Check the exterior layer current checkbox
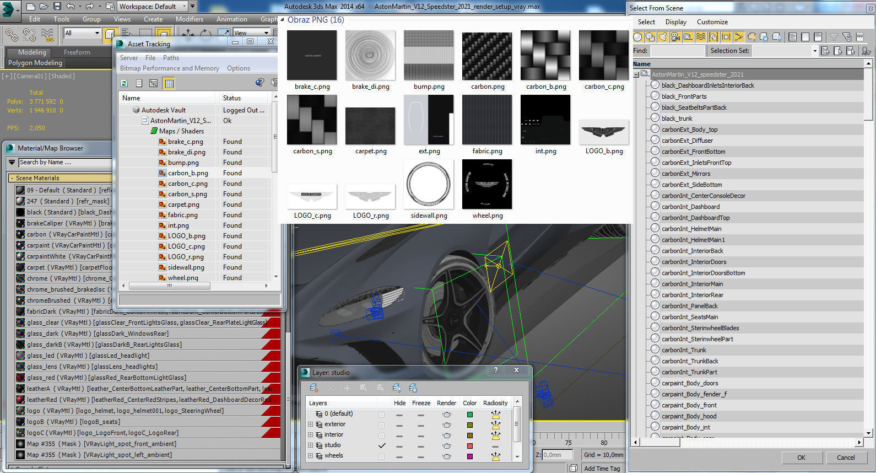The height and width of the screenshot is (473, 876). pos(382,424)
